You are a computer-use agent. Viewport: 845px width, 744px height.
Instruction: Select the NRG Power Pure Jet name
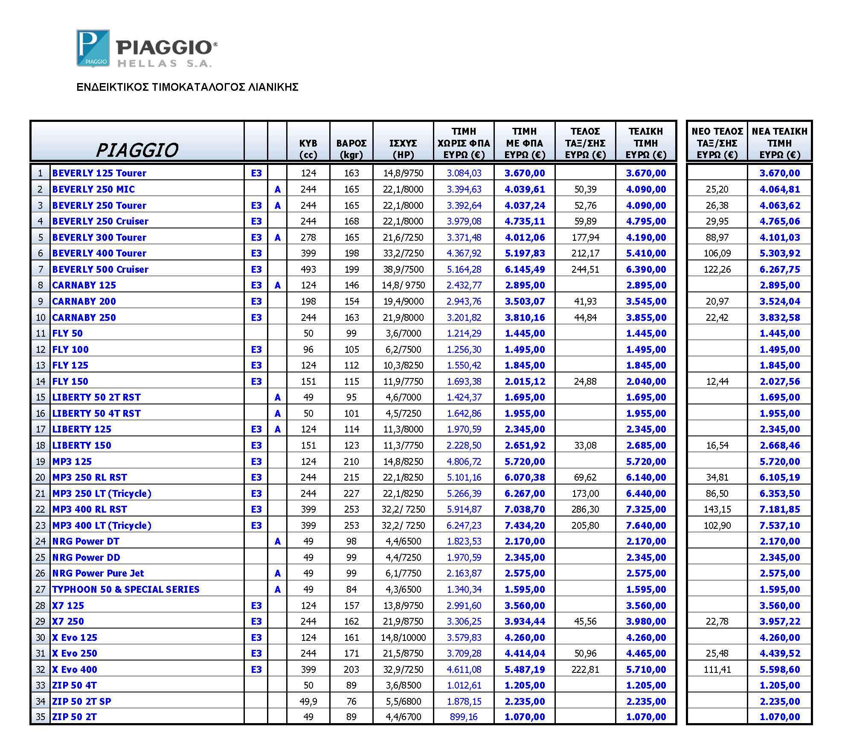98,573
